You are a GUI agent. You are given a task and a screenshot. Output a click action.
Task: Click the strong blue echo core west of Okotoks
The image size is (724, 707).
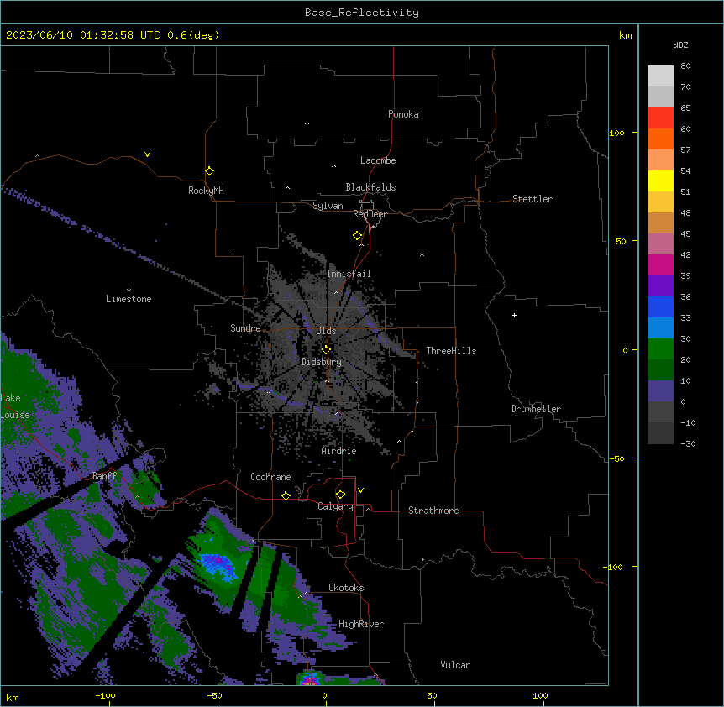coord(218,566)
